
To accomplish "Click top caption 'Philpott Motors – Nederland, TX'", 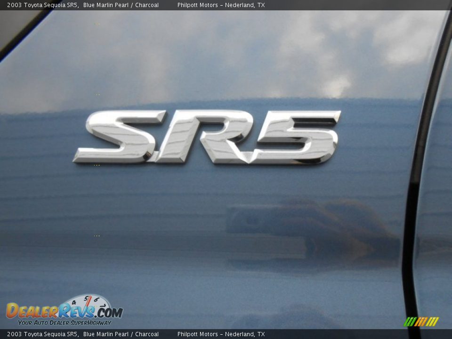I will (x=221, y=5).
